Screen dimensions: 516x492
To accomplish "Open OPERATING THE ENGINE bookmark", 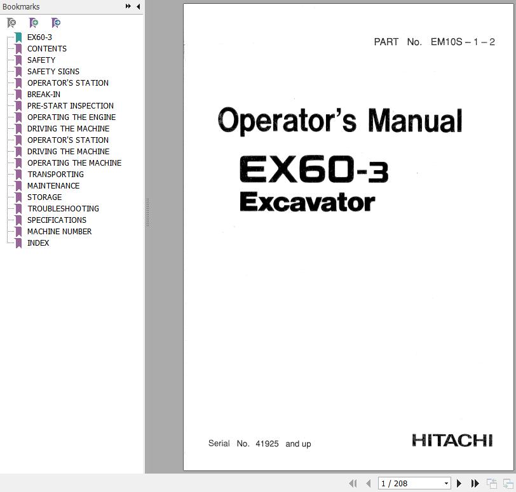I will click(x=71, y=117).
